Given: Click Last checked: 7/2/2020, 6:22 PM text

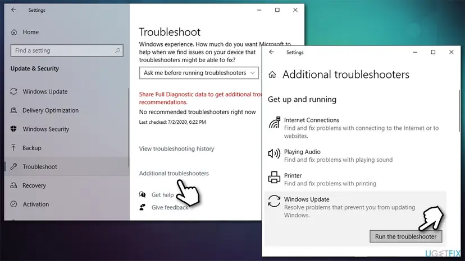Looking at the screenshot, I should [172, 122].
